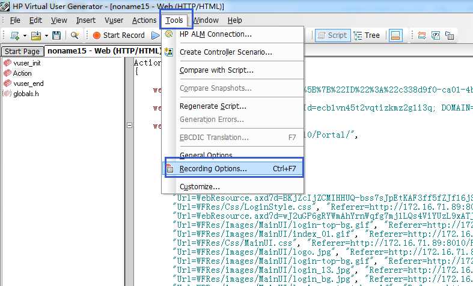Click the last toolbar icon on the right

[450, 35]
